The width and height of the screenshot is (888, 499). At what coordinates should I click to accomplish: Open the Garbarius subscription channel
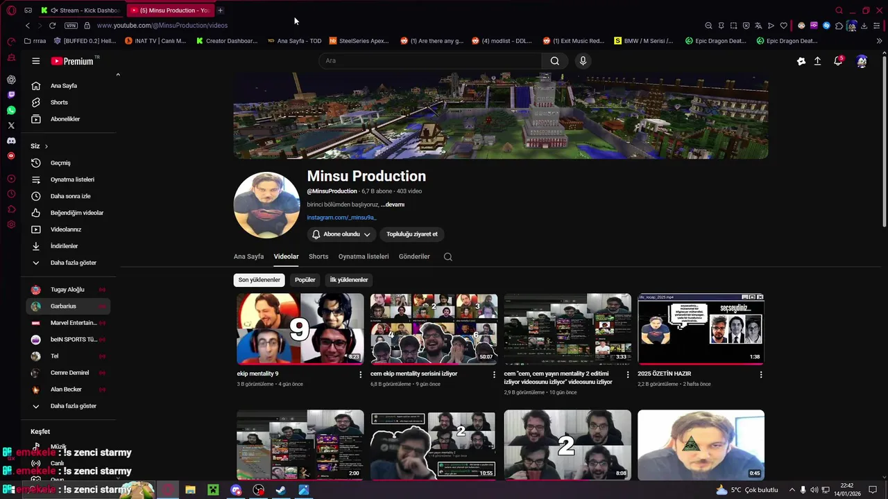[x=68, y=306]
